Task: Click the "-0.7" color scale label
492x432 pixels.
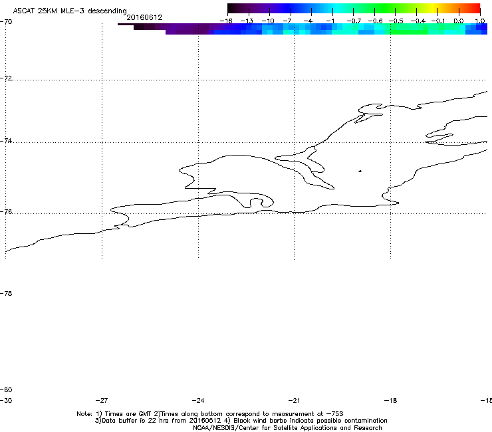Action: (354, 21)
